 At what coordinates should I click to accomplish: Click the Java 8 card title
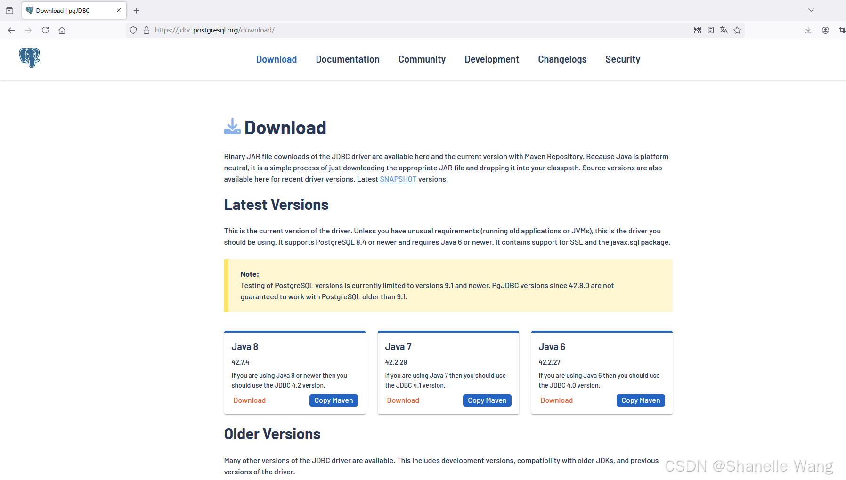pyautogui.click(x=245, y=347)
